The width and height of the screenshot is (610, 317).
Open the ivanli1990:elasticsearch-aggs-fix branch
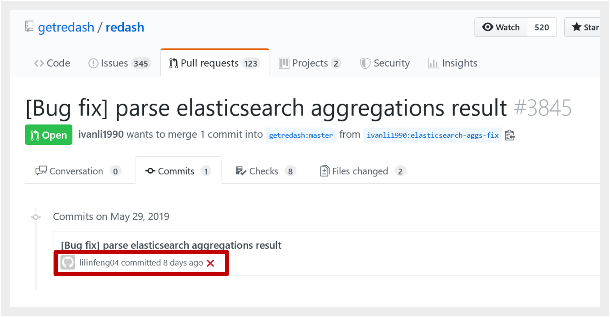[433, 135]
